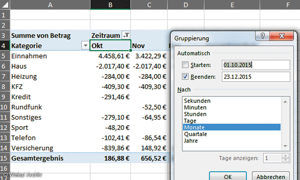The height and width of the screenshot is (180, 300).
Task: Click the total 656,52 € cell
Action: coord(149,158)
